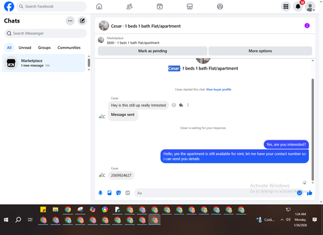Open the emoji picker in message box

point(299,193)
